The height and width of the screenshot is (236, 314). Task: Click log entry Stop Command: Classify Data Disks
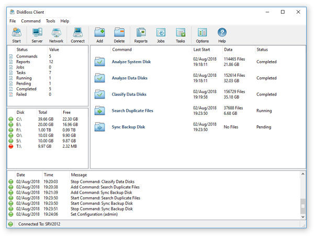[103, 182]
